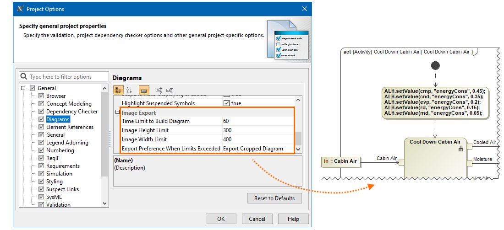The height and width of the screenshot is (230, 504).
Task: Select the ALH.setValue opaque action box
Action: (x=436, y=102)
